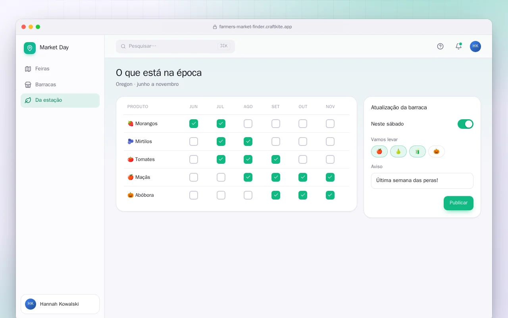Image resolution: width=508 pixels, height=318 pixels.
Task: Select the Da estação sidebar item
Action: [x=60, y=100]
